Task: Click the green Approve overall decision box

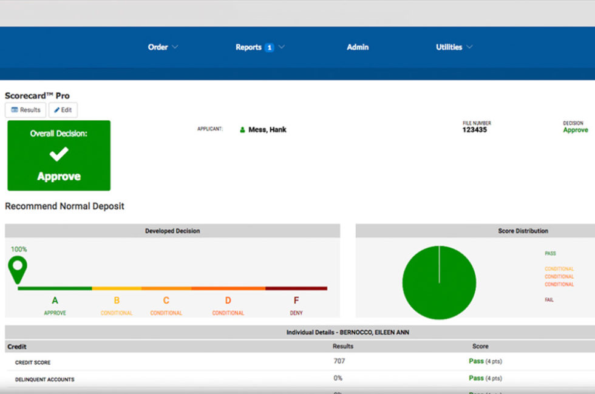Action: pyautogui.click(x=59, y=155)
